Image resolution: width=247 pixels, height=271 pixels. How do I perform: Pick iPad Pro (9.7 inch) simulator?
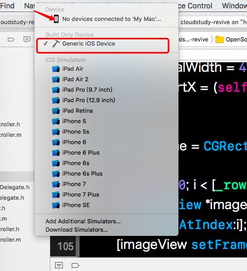[106, 90]
